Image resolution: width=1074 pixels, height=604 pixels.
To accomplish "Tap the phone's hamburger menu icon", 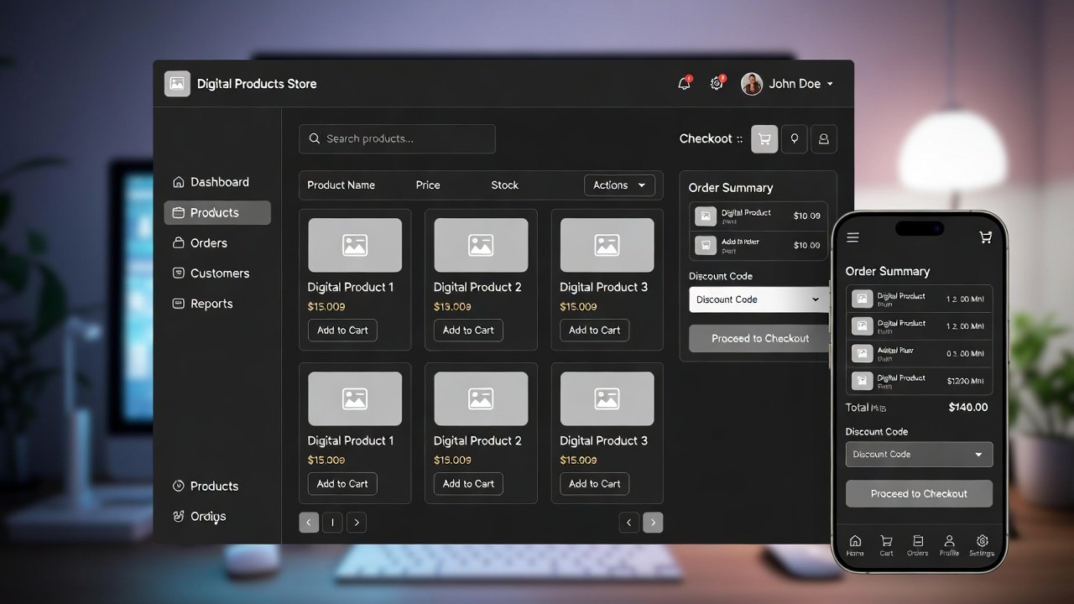I will click(x=852, y=238).
